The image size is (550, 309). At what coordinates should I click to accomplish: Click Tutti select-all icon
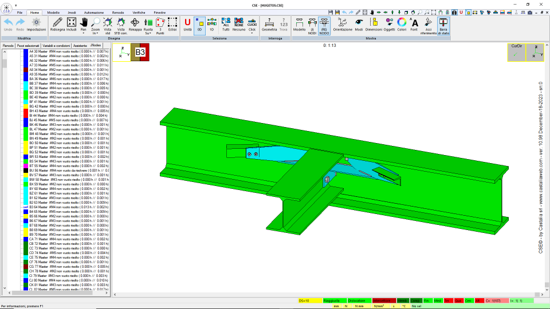226,23
